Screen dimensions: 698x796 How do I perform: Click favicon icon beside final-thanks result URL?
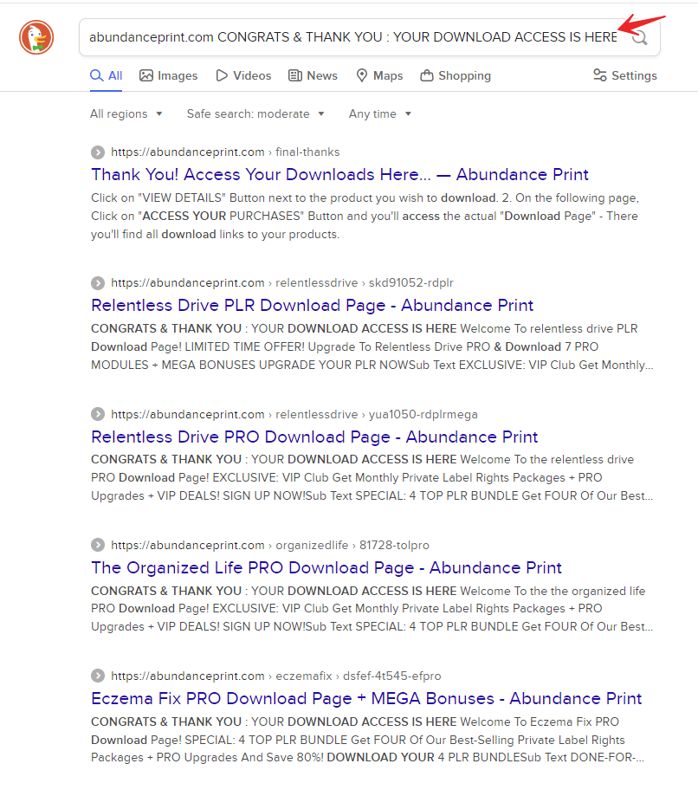(x=98, y=152)
